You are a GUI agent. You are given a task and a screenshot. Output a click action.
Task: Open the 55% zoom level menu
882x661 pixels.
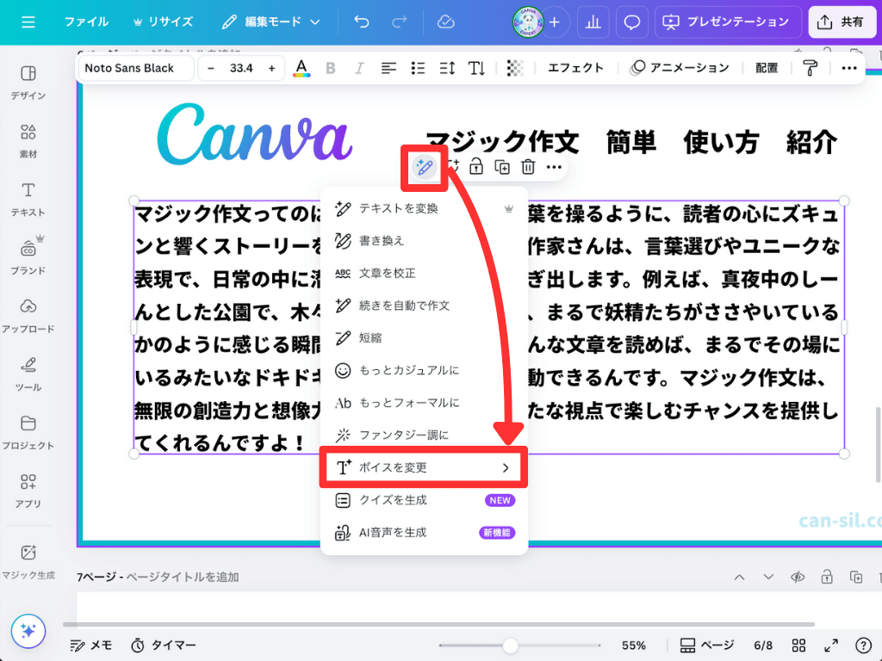[633, 646]
